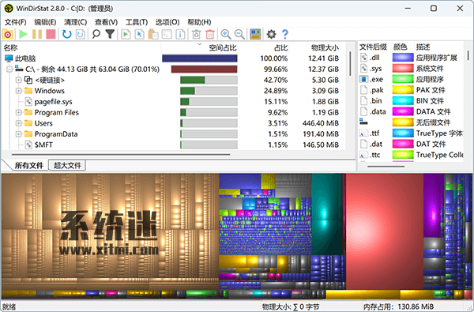Click the funnel filter icon

pyautogui.click(x=110, y=34)
